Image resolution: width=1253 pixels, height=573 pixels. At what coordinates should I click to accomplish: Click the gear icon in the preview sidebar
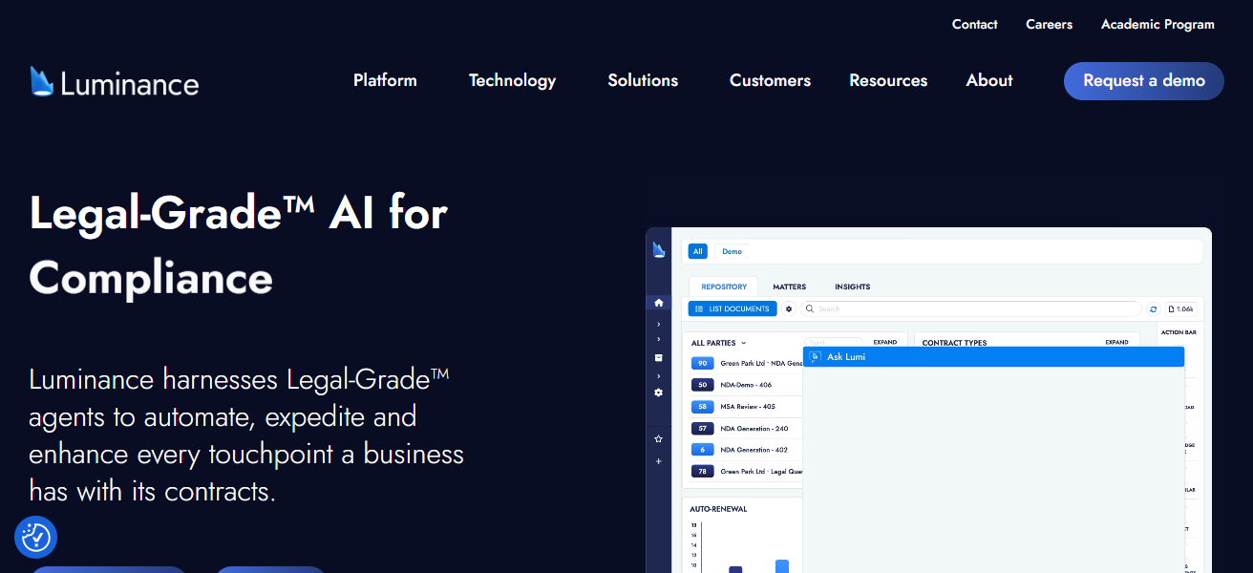[658, 393]
